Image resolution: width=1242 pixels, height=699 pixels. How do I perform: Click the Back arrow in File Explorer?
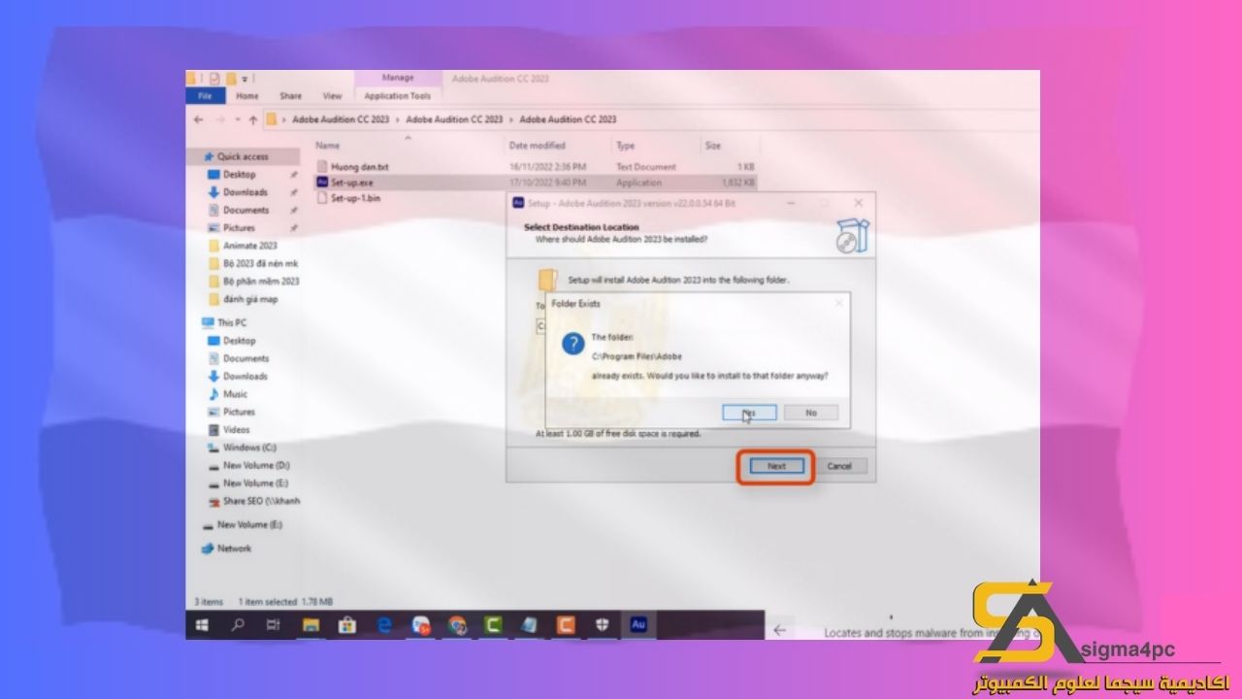coord(198,119)
